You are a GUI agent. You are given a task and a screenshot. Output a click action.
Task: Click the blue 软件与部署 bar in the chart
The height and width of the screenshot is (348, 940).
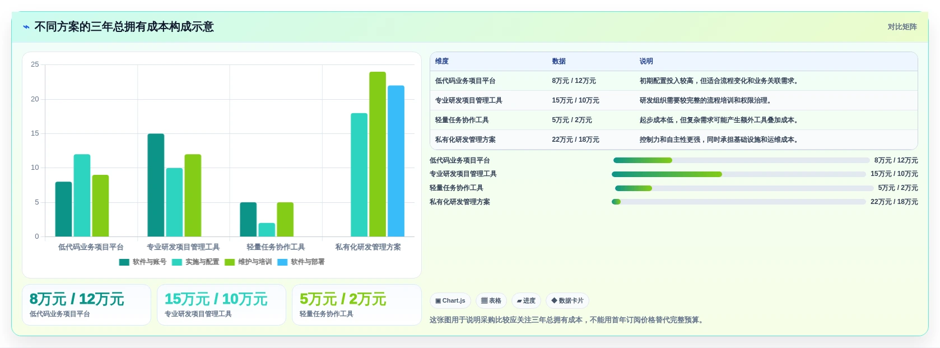coord(396,161)
